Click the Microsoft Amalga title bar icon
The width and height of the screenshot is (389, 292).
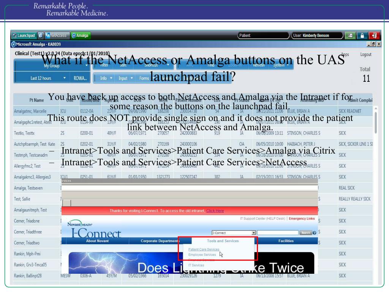coord(13,44)
